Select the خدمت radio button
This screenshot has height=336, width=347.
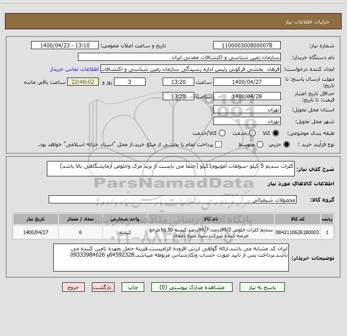[252, 133]
